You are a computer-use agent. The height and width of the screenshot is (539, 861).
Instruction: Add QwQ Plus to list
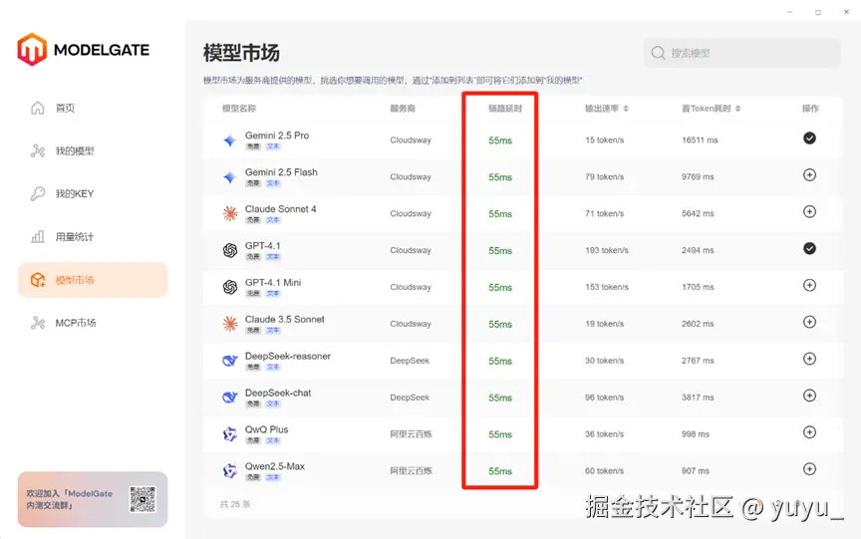coord(809,432)
